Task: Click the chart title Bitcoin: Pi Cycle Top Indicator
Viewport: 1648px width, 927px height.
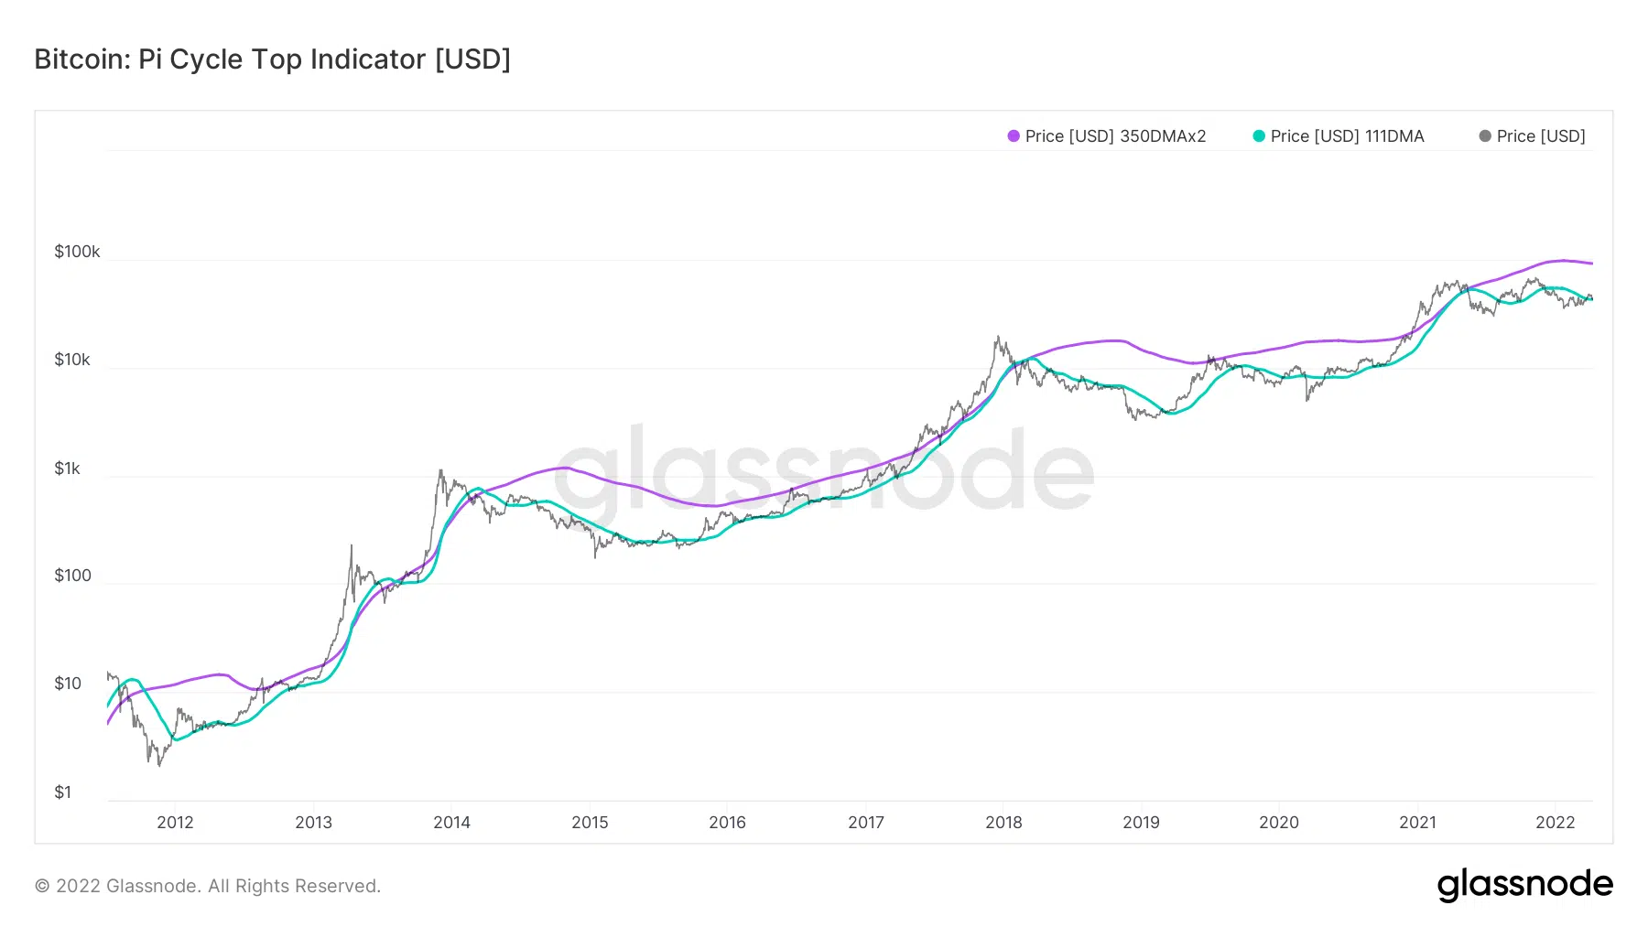Action: coord(272,59)
